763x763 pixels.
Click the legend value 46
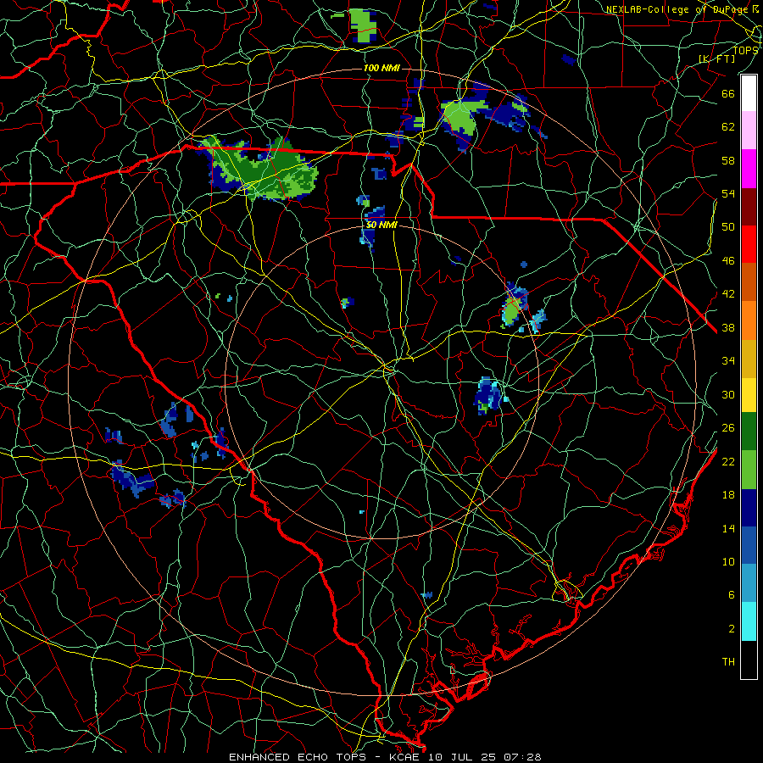click(728, 260)
